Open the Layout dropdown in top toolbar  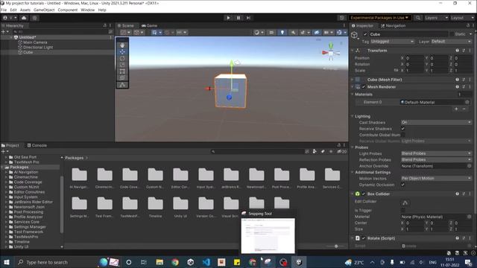tap(462, 18)
